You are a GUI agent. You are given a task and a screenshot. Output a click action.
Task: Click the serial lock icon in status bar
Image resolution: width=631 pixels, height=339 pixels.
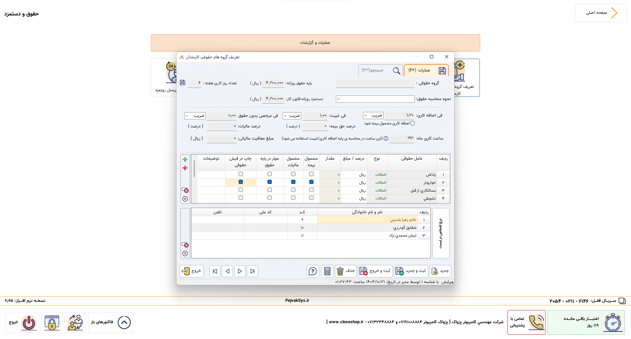tap(622, 301)
